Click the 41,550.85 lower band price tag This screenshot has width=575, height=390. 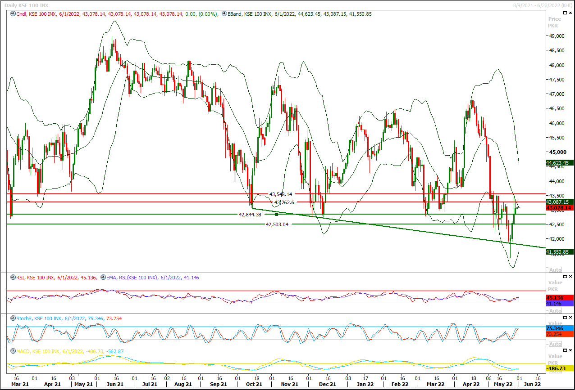pos(559,252)
